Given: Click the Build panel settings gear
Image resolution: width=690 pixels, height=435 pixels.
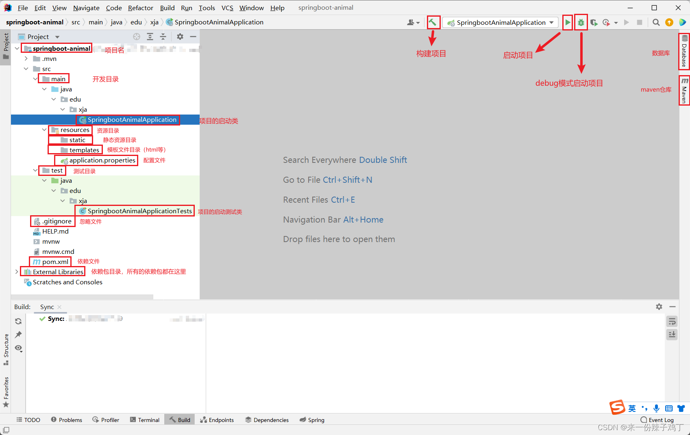Looking at the screenshot, I should coord(659,307).
